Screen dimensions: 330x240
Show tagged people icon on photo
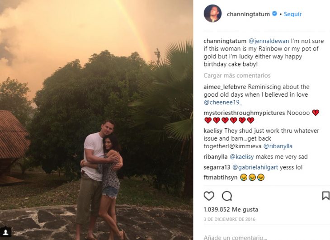6,232
